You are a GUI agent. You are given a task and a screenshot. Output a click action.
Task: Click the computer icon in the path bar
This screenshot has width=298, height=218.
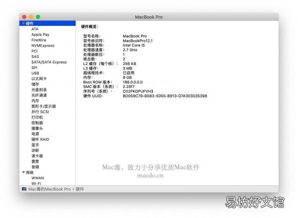click(24, 189)
